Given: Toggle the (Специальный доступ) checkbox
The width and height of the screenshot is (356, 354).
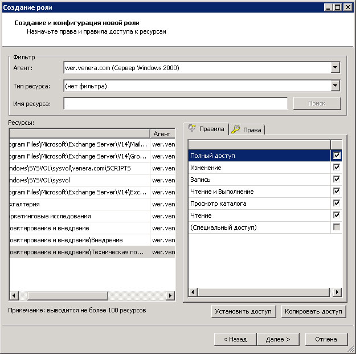Looking at the screenshot, I should [x=337, y=227].
